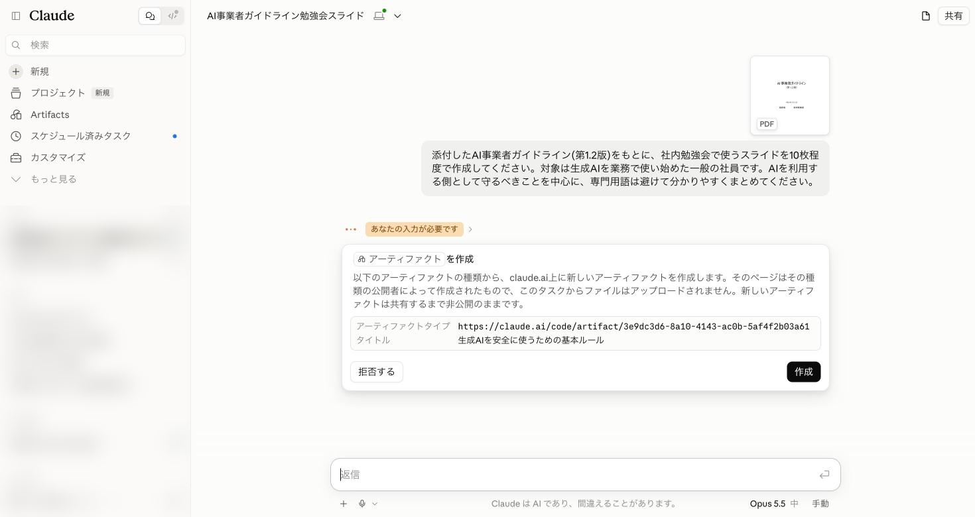The image size is (975, 517).
Task: Click the カスタマイズ briefcase icon
Action: pyautogui.click(x=16, y=158)
